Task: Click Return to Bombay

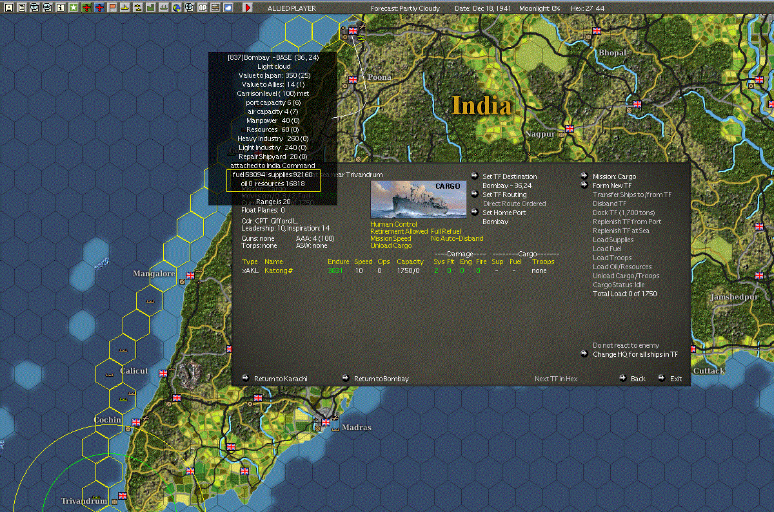Action: tap(381, 379)
